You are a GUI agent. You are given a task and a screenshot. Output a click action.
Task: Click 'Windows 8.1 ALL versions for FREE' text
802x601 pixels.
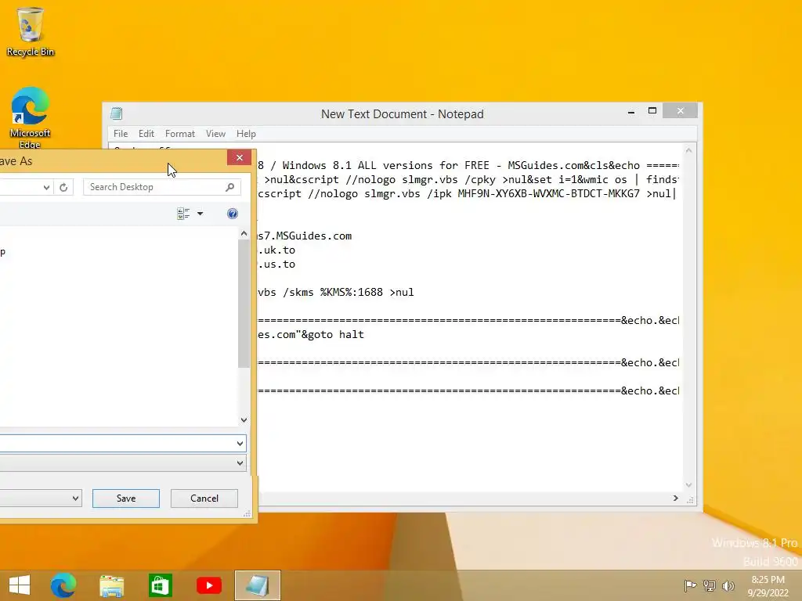click(385, 166)
